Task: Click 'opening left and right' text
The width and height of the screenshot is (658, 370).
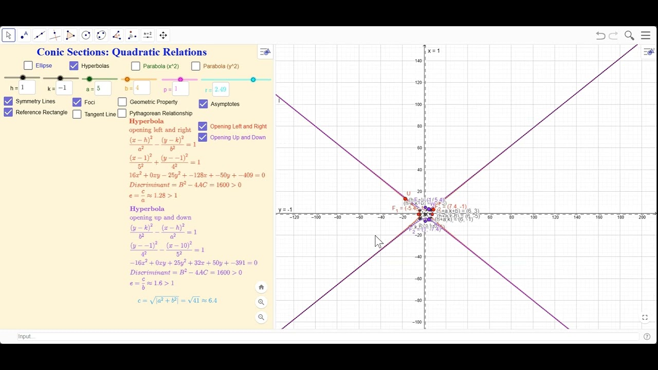Action: click(x=160, y=130)
